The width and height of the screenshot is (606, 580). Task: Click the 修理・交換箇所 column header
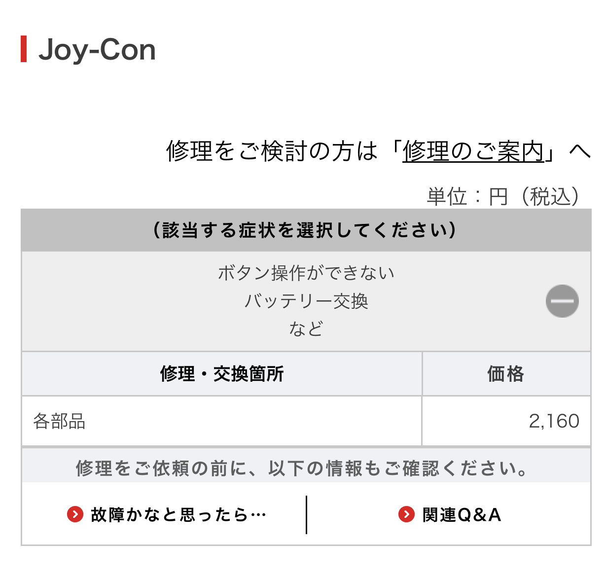pyautogui.click(x=221, y=374)
